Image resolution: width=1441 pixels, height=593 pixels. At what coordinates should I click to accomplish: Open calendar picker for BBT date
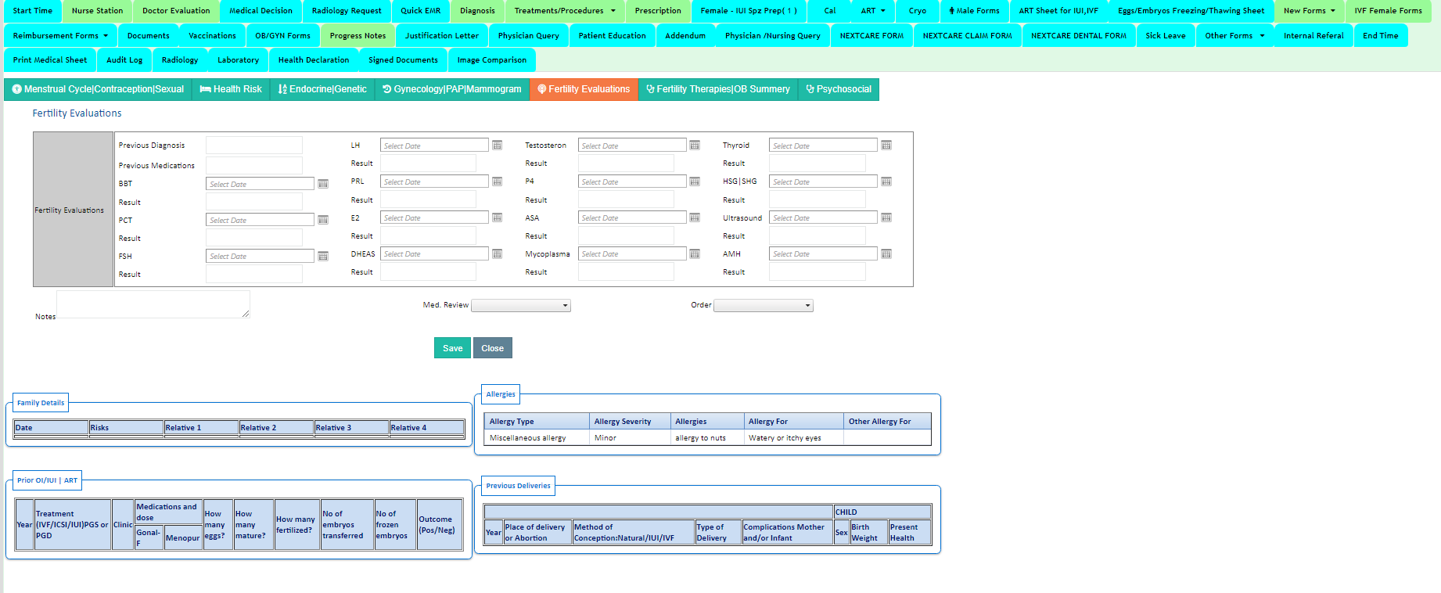[323, 184]
